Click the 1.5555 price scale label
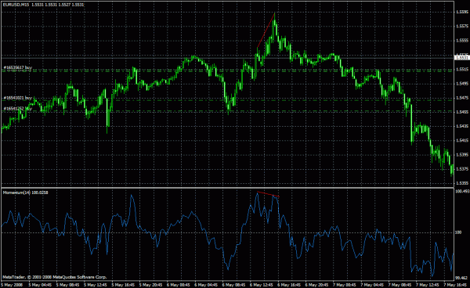 pyautogui.click(x=461, y=41)
